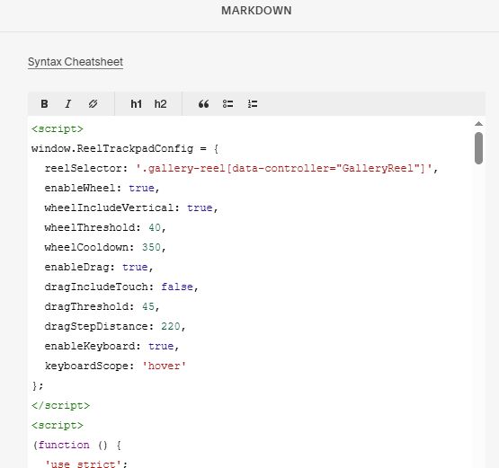Screen dimensions: 499x468
Task: Click the closing </script> tag
Action: tap(61, 405)
